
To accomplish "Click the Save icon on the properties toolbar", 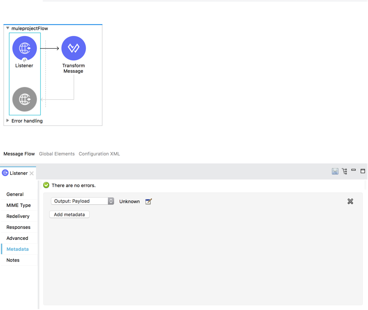I will click(x=335, y=171).
